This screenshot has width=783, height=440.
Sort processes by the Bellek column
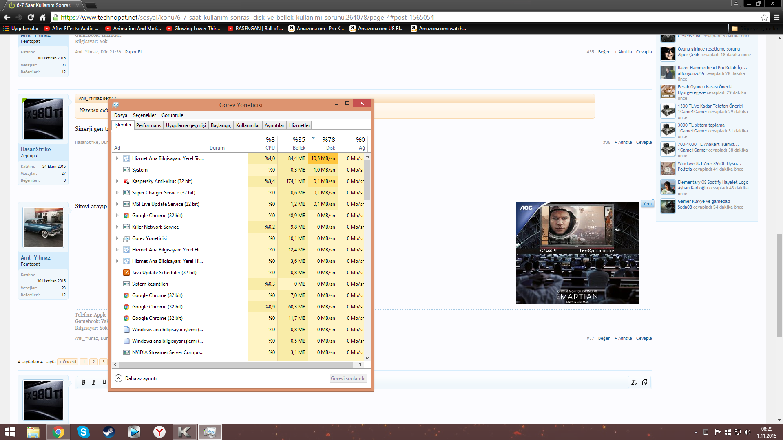point(293,143)
